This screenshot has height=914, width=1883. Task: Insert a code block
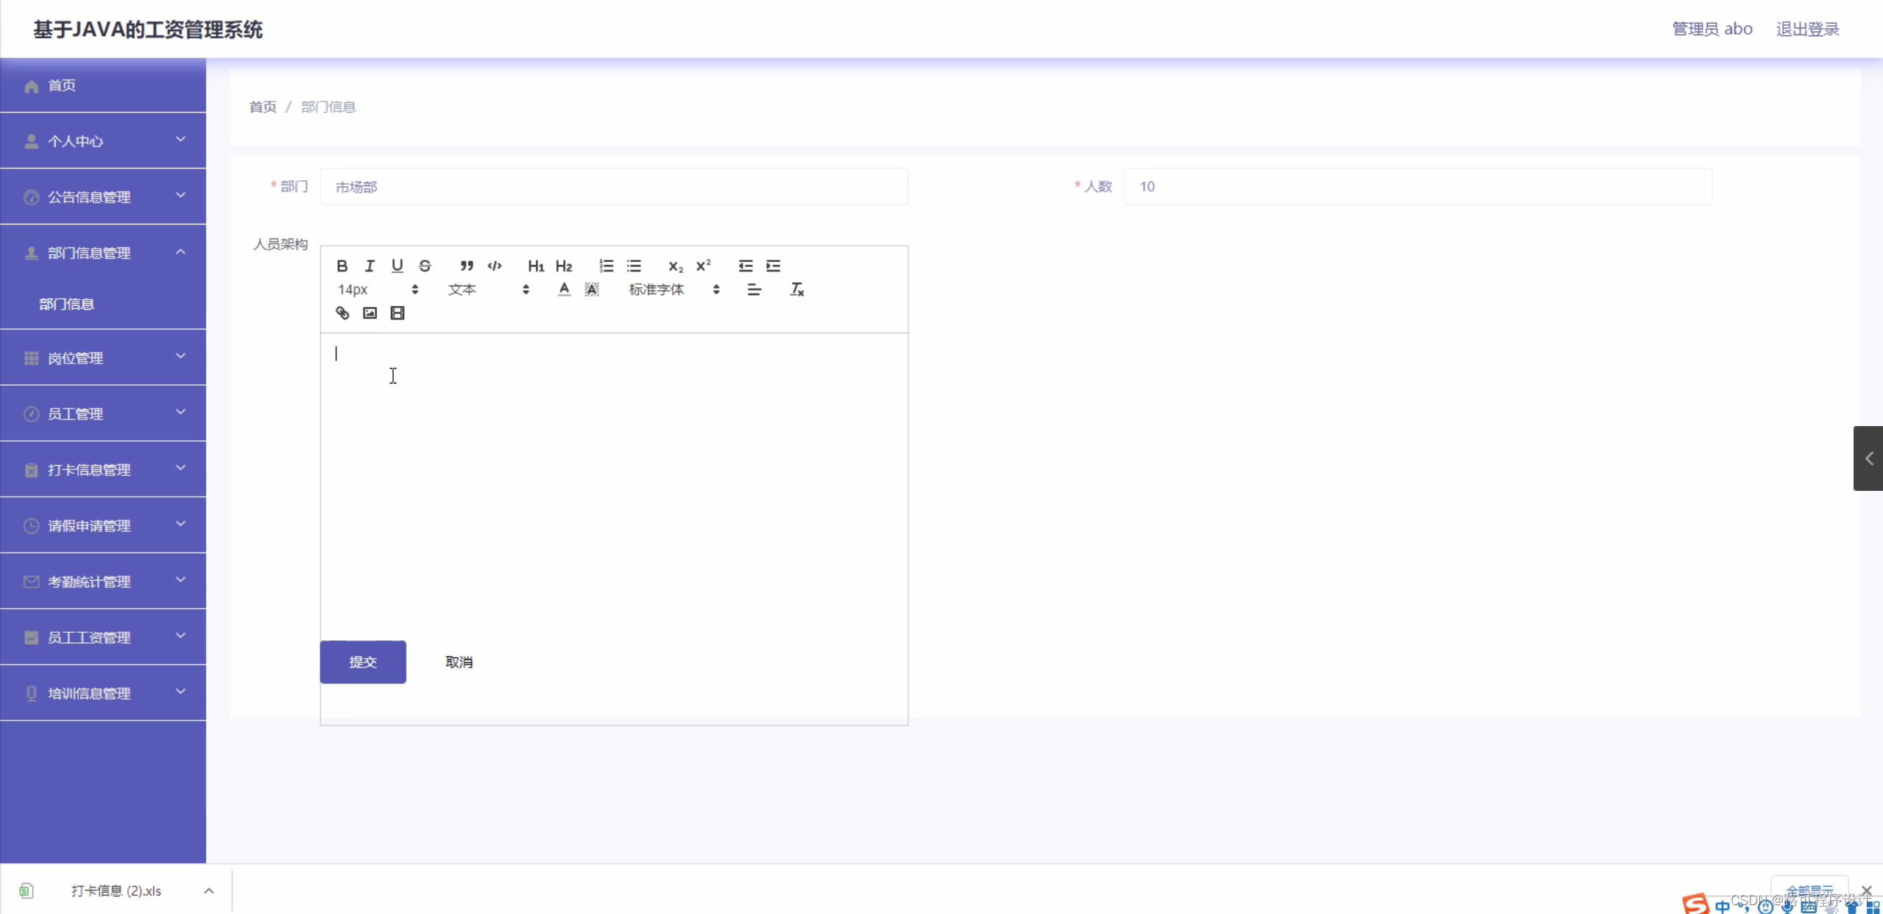tap(495, 266)
